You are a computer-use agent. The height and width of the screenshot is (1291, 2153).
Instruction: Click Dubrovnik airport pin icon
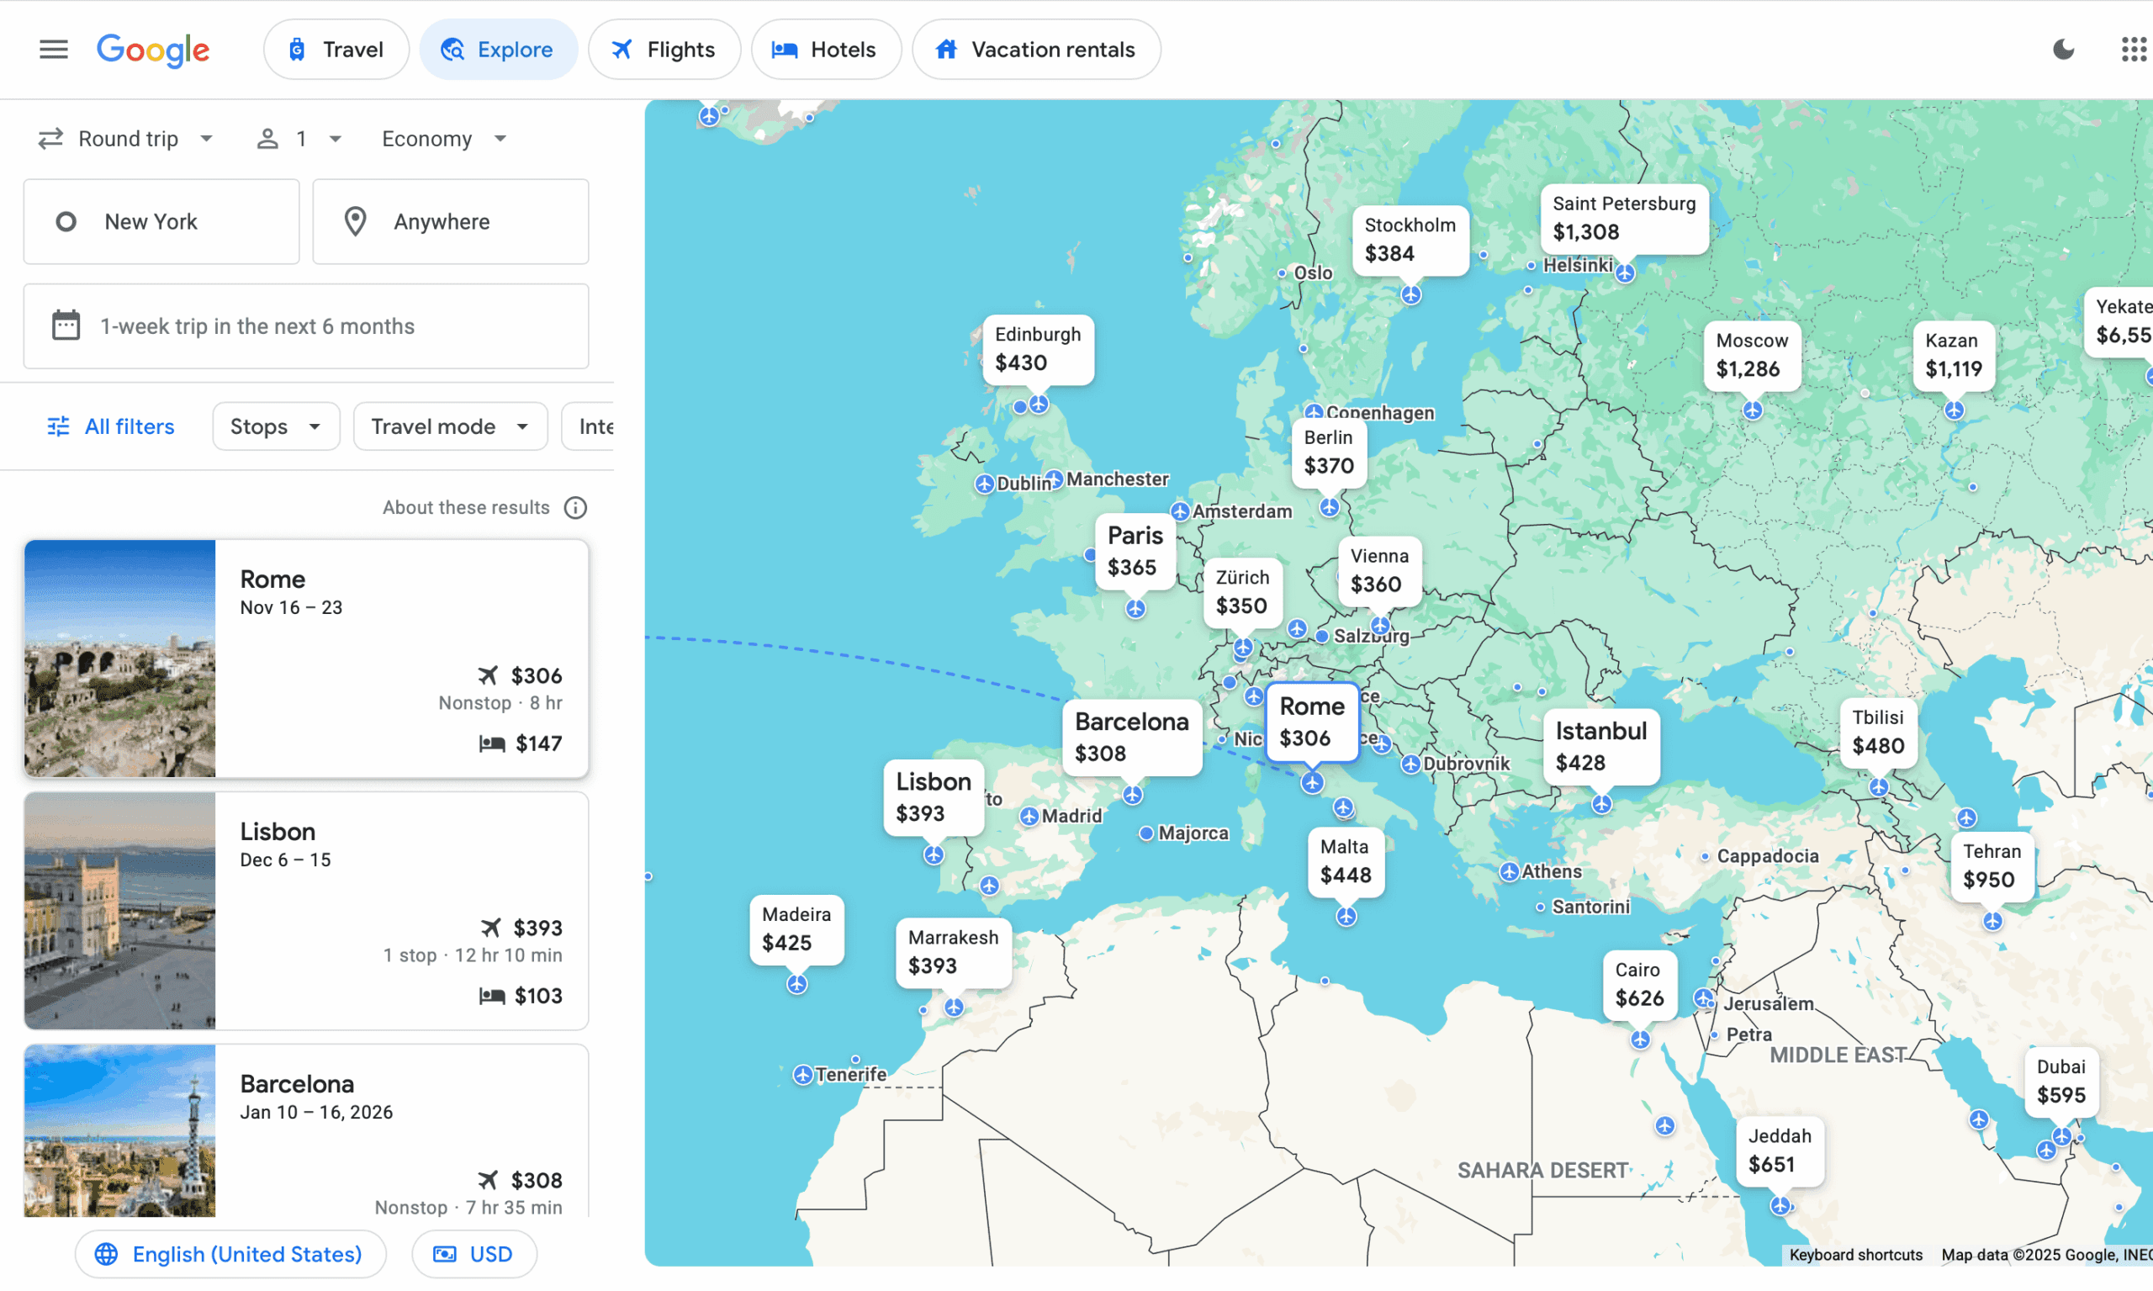point(1411,764)
